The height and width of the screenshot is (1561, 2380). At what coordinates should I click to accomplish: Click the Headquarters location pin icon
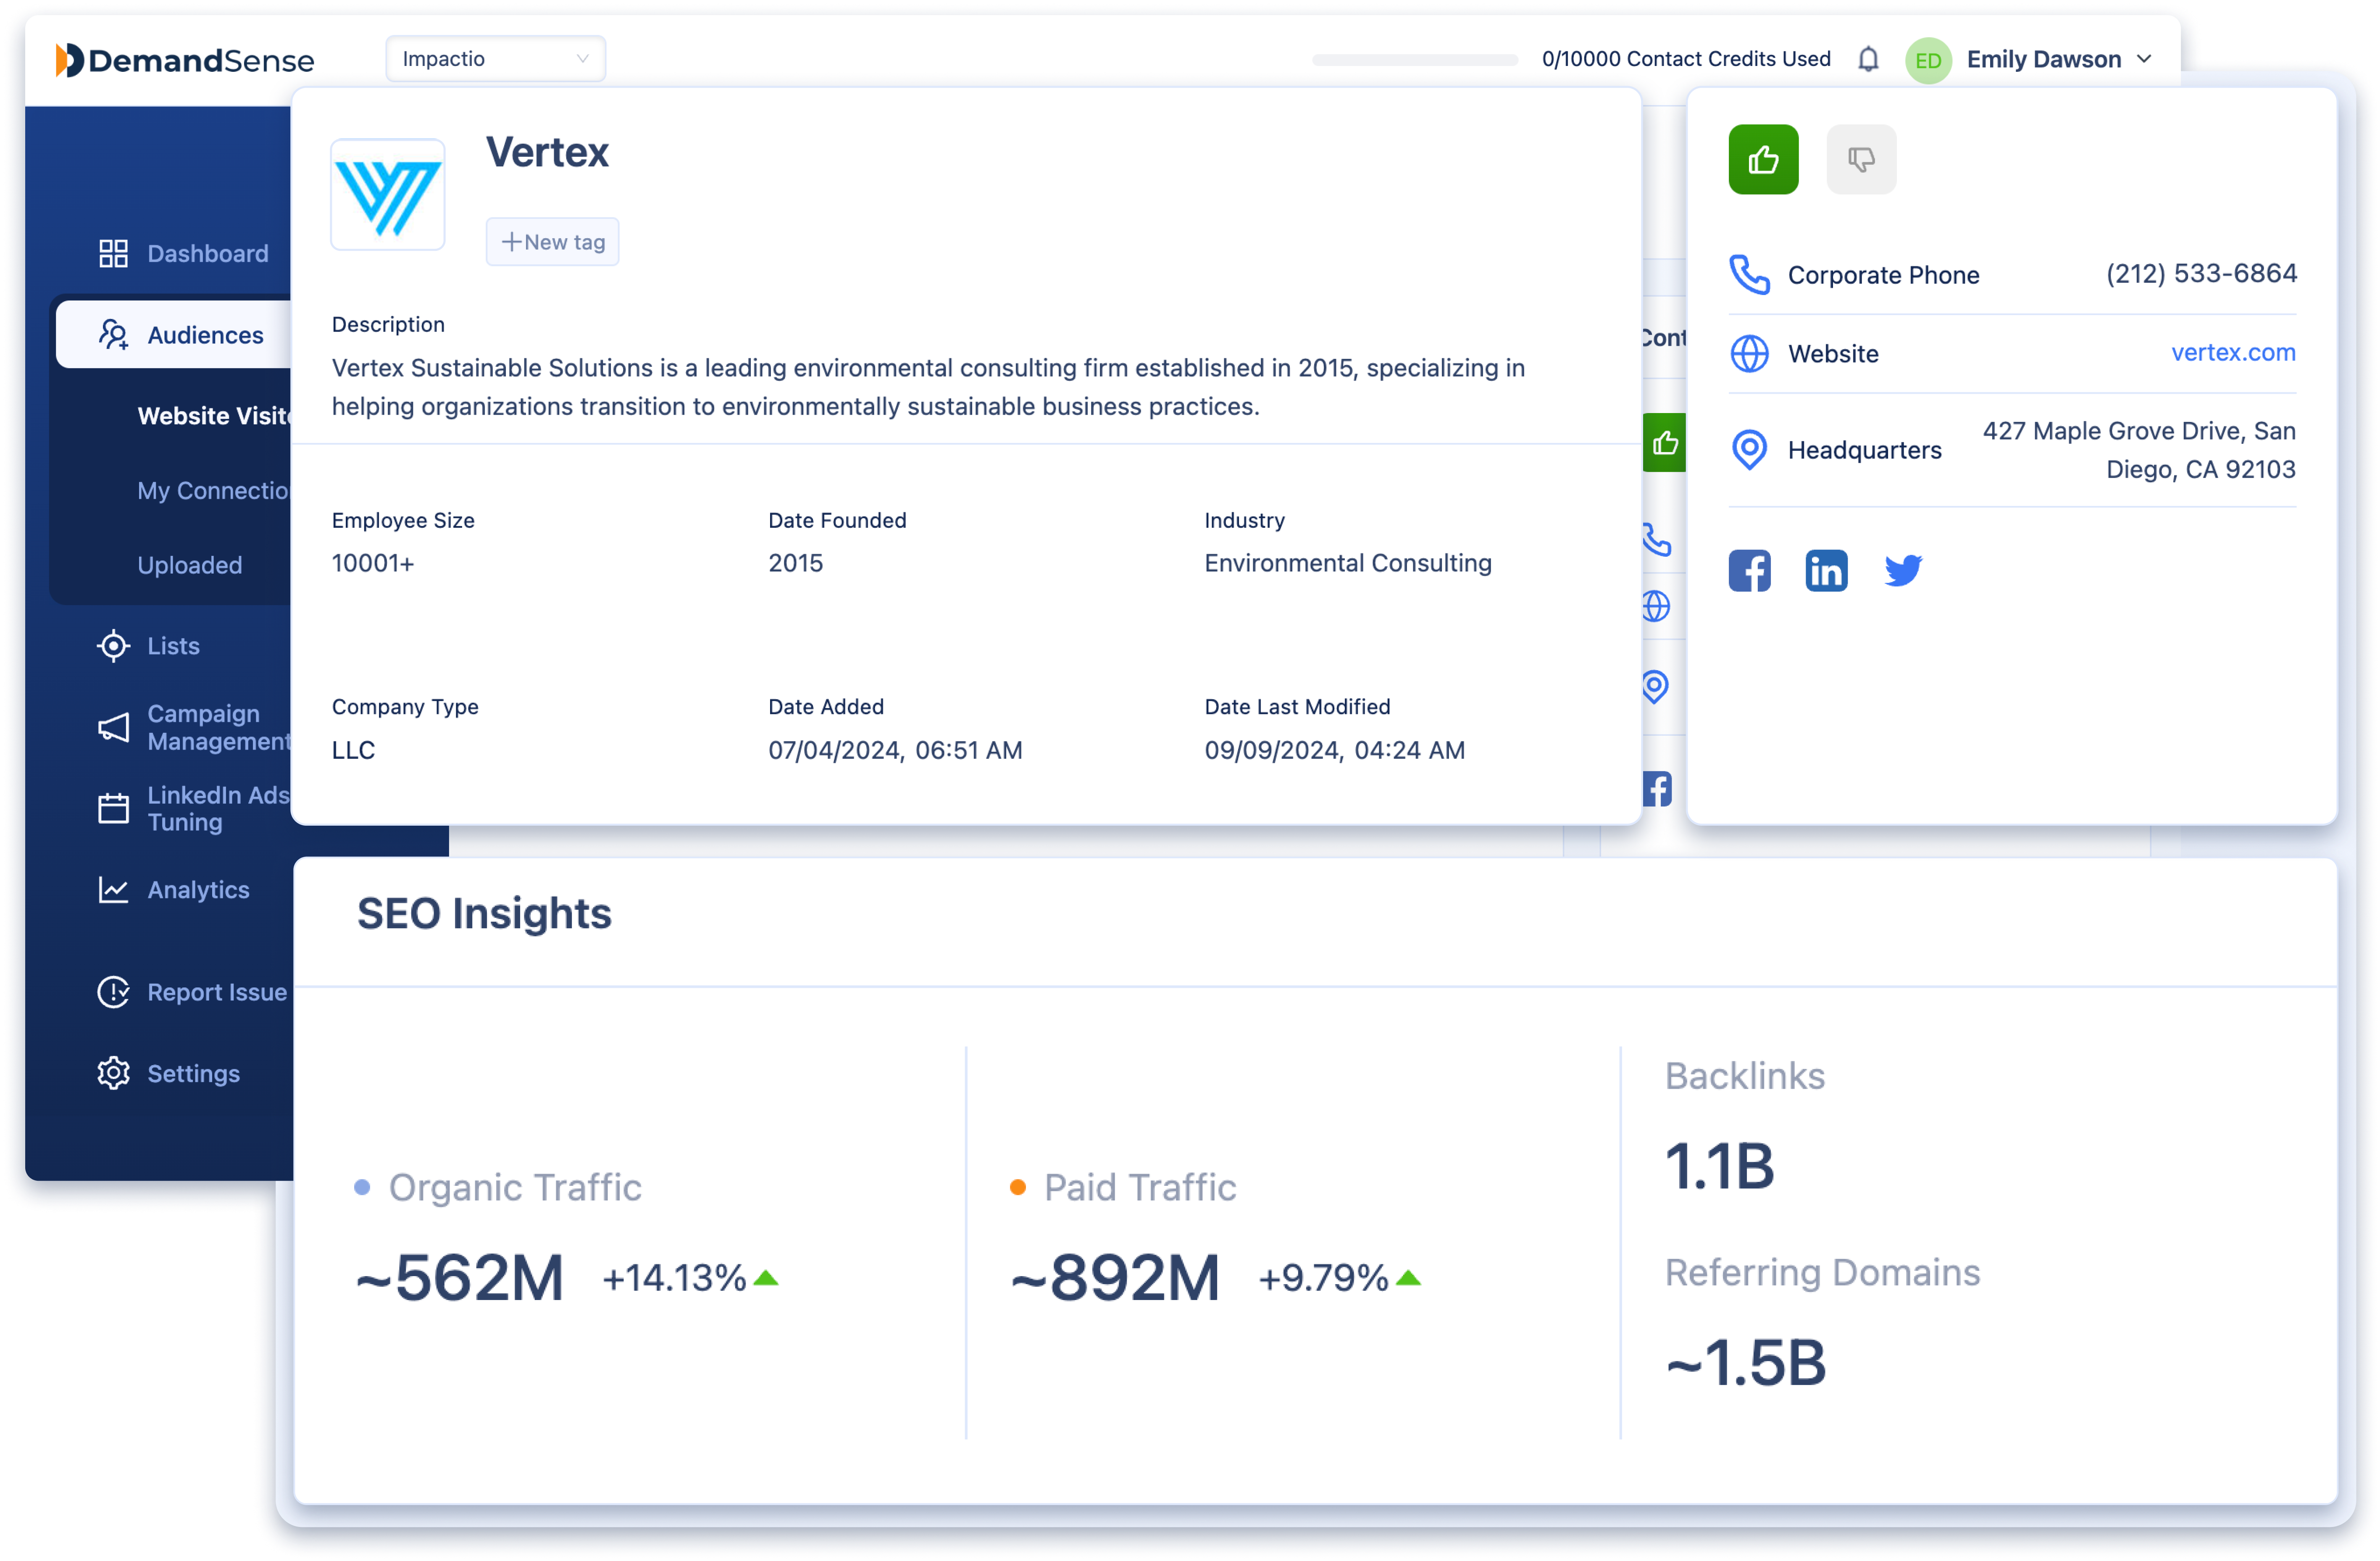[x=1749, y=449]
